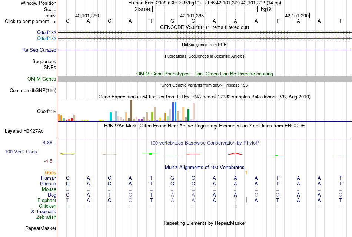This screenshot has width=352, height=237.
Task: Click position label 42,101,390
Action: coord(297,16)
